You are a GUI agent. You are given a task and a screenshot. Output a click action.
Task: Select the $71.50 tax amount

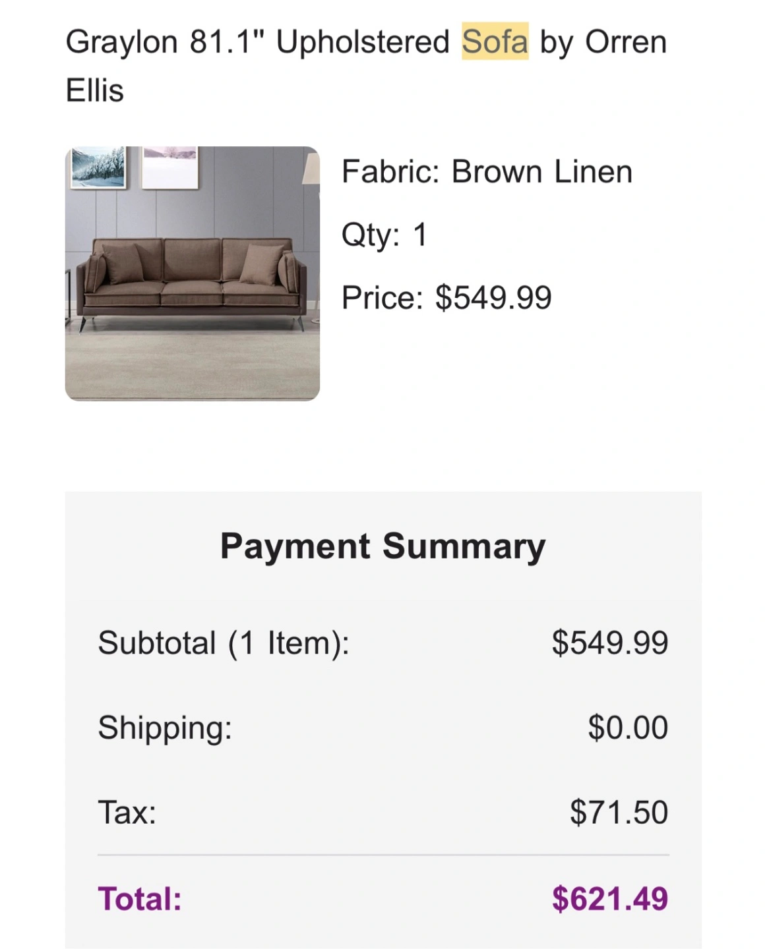619,812
